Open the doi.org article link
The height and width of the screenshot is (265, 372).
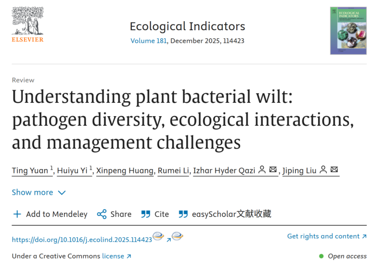(82, 239)
